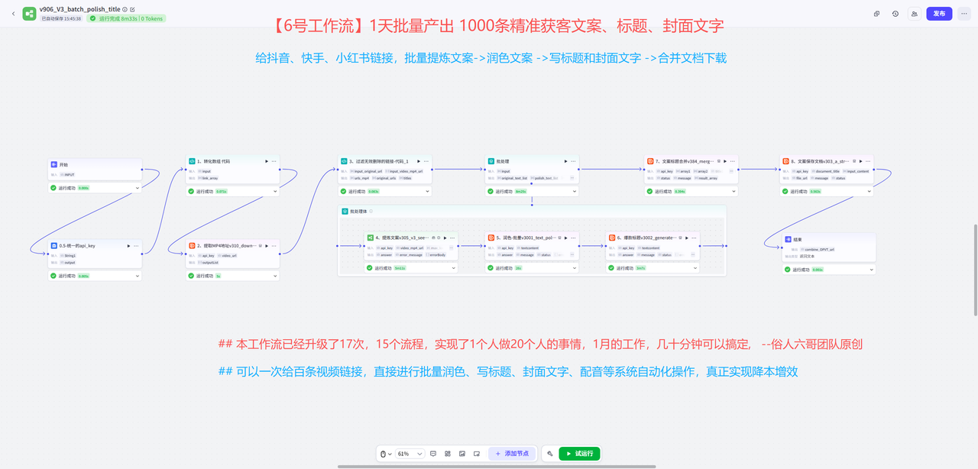Open the run history clock icon

coord(895,14)
